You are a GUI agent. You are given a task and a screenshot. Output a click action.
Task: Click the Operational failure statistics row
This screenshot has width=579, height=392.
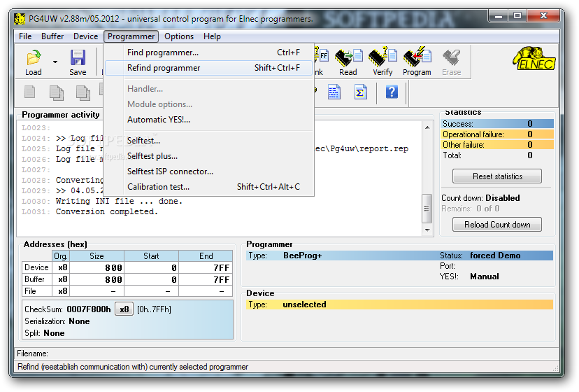[x=497, y=134]
